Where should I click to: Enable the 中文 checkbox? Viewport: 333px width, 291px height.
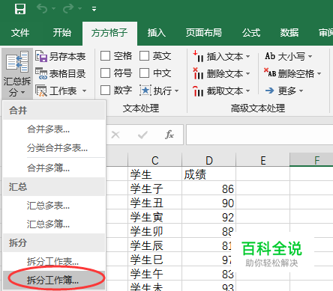(x=144, y=73)
